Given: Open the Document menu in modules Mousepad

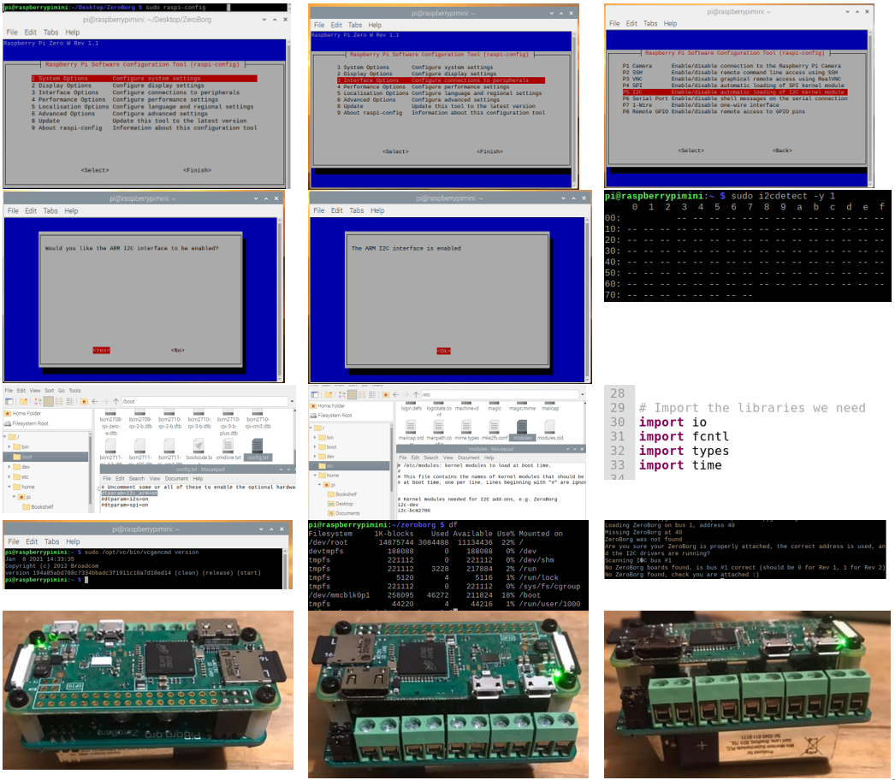Looking at the screenshot, I should click(468, 458).
